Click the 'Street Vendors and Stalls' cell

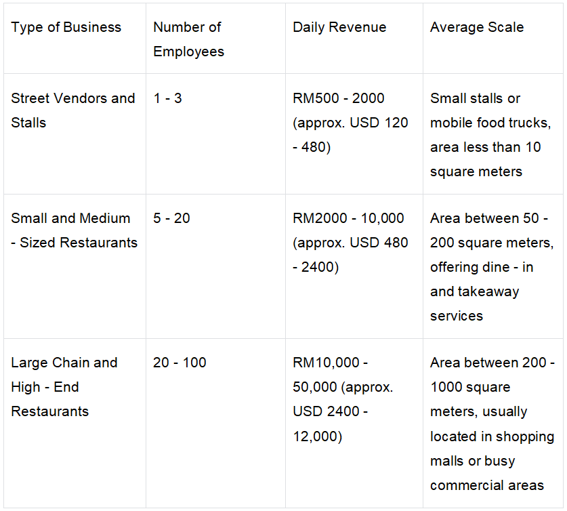point(73,110)
